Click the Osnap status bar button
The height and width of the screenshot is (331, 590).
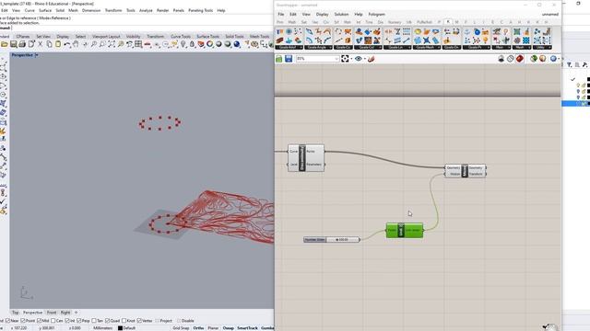point(228,328)
